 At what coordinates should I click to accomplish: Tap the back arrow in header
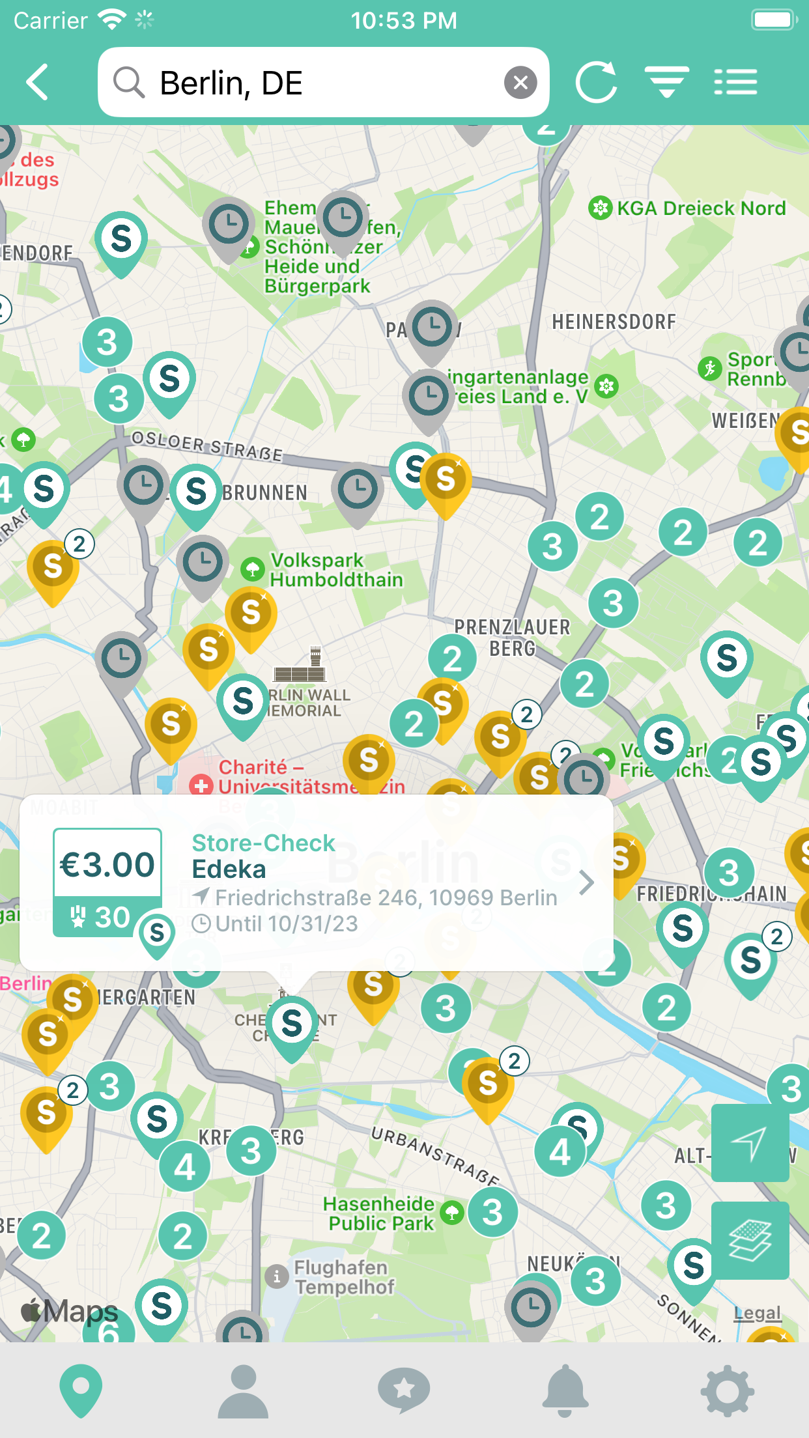point(37,82)
